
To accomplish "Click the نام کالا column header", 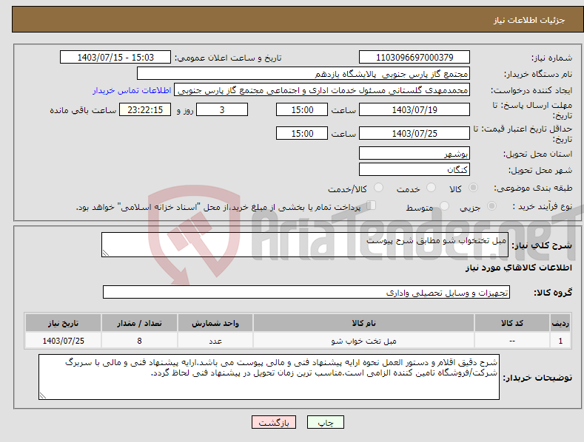I will point(363,323).
